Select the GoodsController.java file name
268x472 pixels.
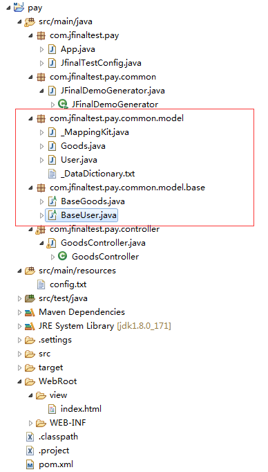(x=103, y=243)
